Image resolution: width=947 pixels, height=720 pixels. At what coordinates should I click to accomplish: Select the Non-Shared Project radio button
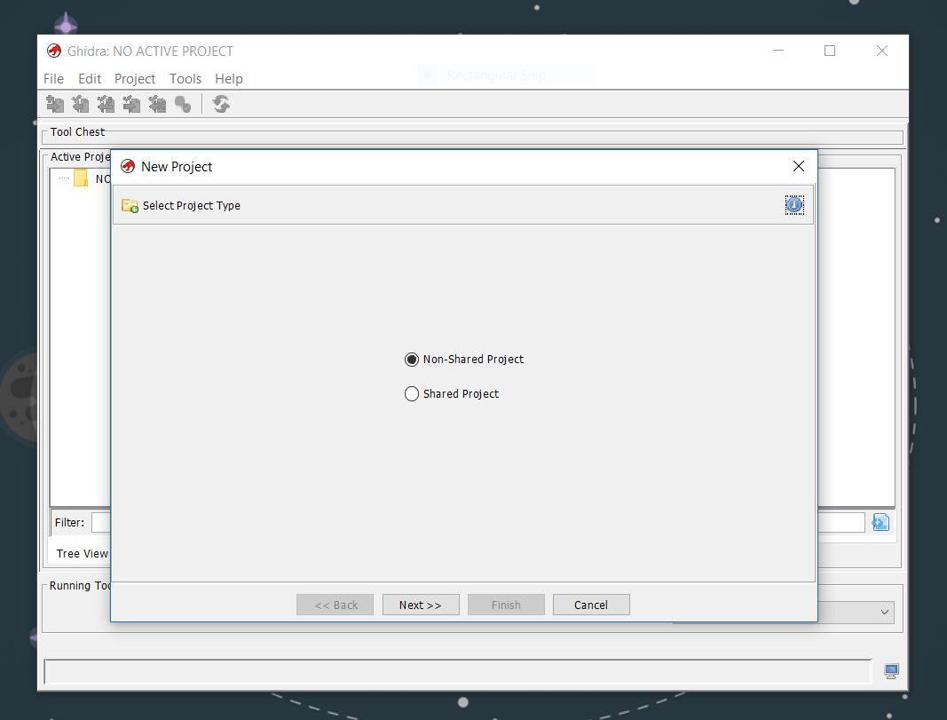click(x=412, y=360)
